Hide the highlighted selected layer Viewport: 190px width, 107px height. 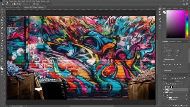[164, 90]
